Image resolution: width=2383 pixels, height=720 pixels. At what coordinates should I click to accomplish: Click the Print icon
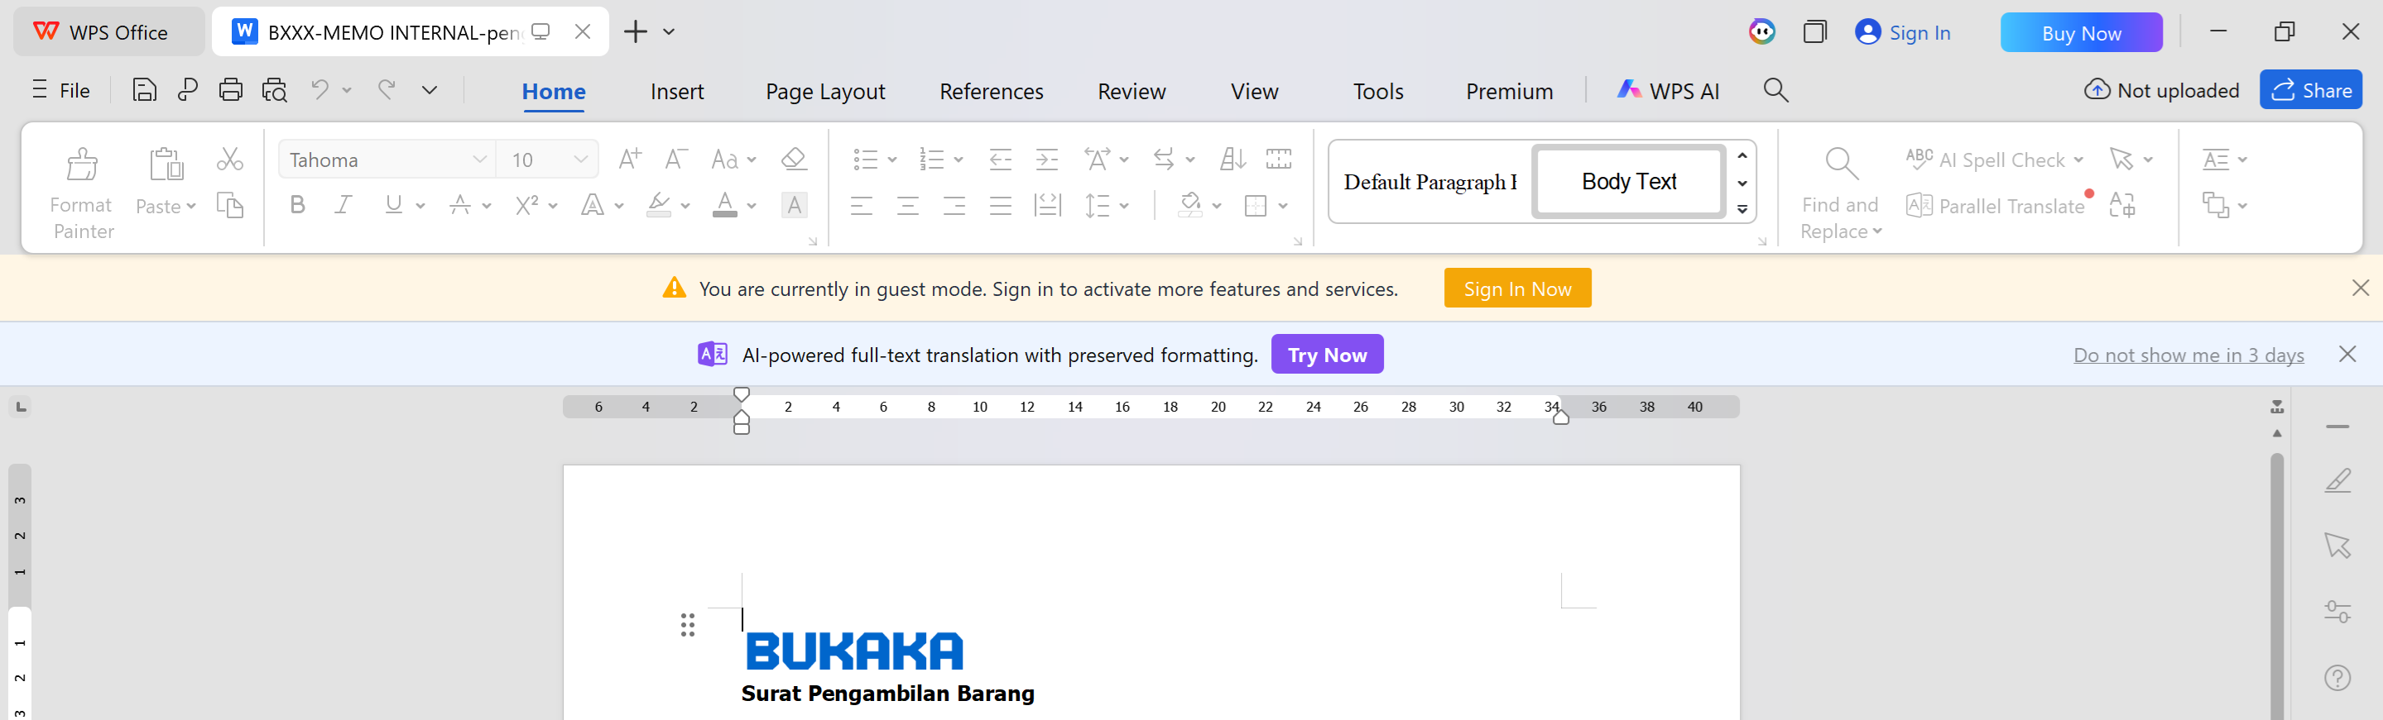pos(230,89)
